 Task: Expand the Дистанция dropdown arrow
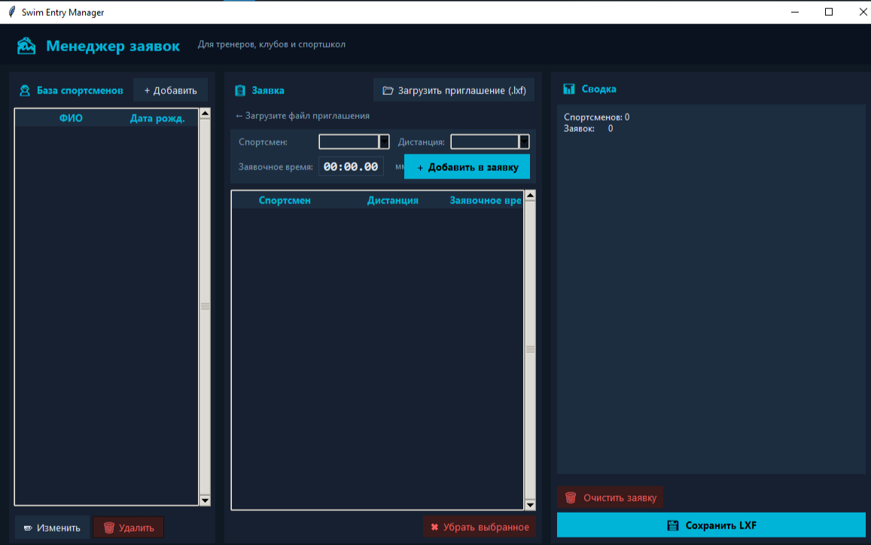(524, 142)
